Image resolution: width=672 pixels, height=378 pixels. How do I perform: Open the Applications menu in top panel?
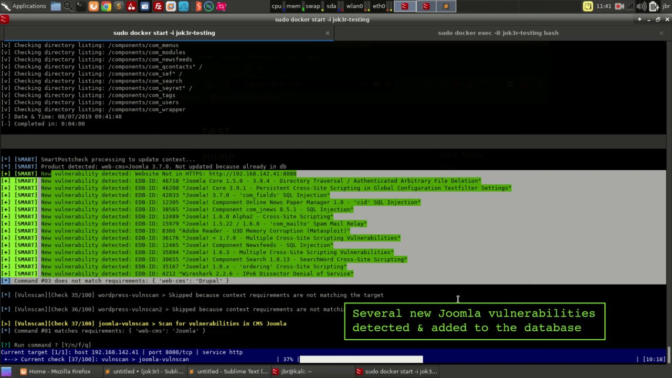[x=24, y=6]
